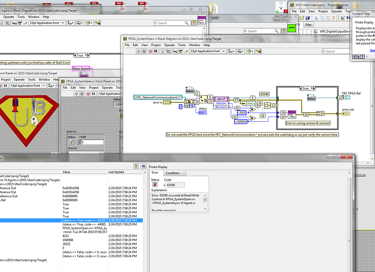Screen dimensions: 375x272
Task: Click Status error indicator in Probe Display
Action: click(155, 184)
